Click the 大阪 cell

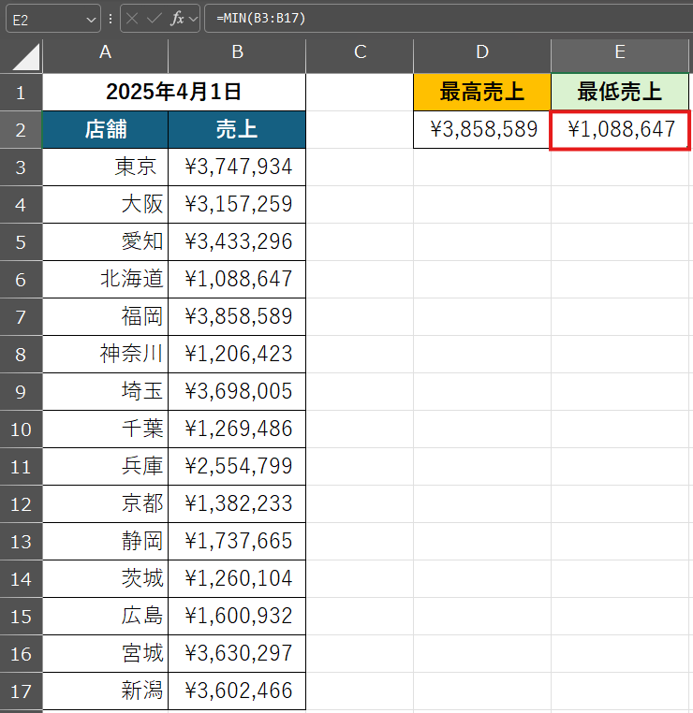click(106, 205)
